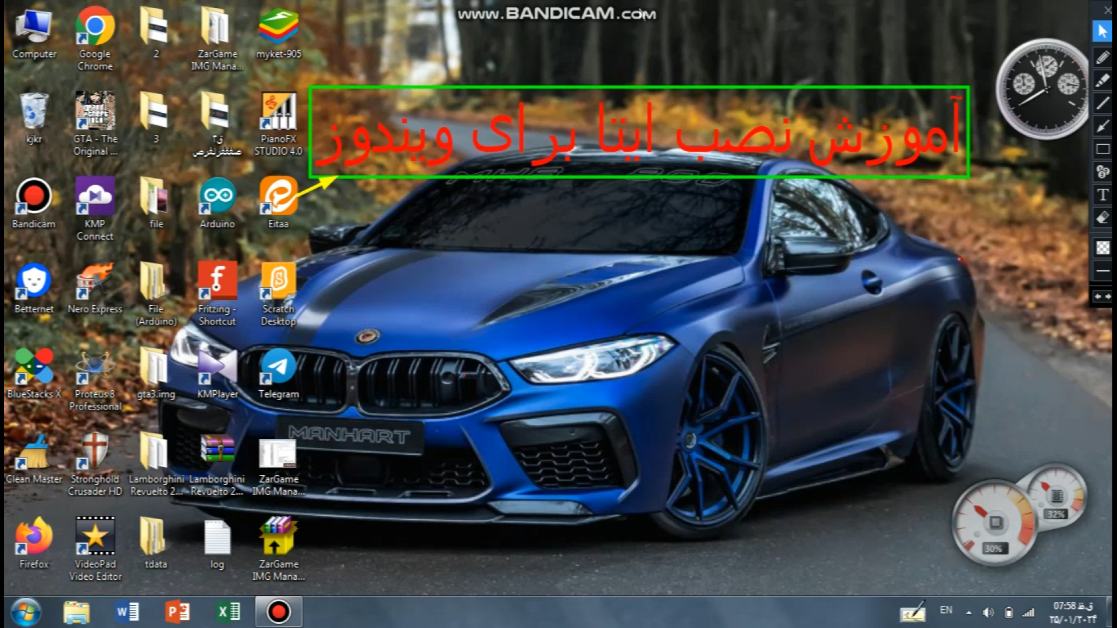1117x628 pixels.
Task: Select the Google Chrome shortcut
Action: click(95, 38)
